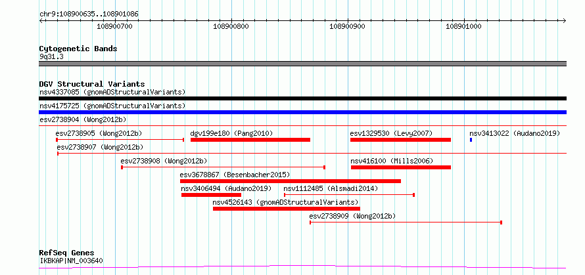Viewport: 585px width, 275px height.
Task: Click the chr9:108900635..108901086 coordinate label
Action: pyautogui.click(x=89, y=14)
